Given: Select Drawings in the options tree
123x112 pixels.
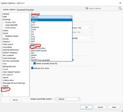Looking at the screenshot, I should click(7, 20).
